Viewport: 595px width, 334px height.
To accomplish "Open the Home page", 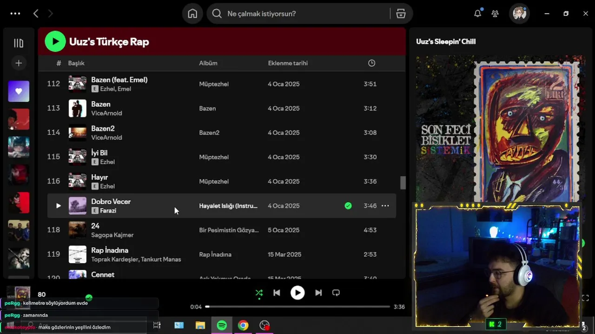I will [x=192, y=13].
